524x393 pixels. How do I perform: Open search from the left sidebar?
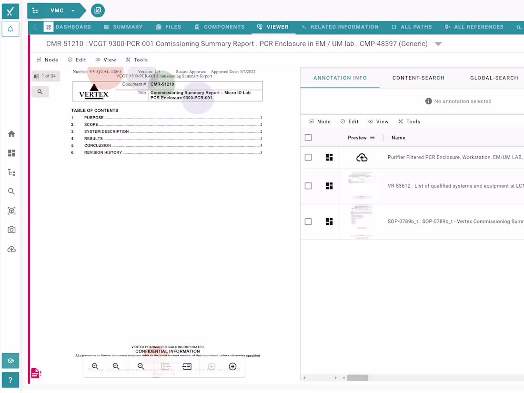coord(11,191)
